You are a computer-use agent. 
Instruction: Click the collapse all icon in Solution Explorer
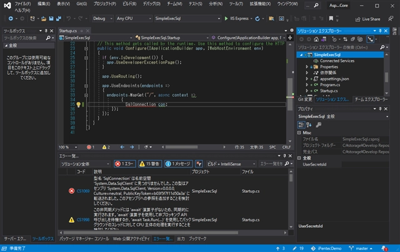point(352,39)
